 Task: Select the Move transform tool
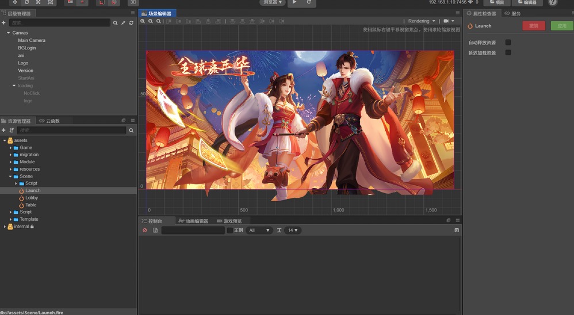pyautogui.click(x=15, y=2)
